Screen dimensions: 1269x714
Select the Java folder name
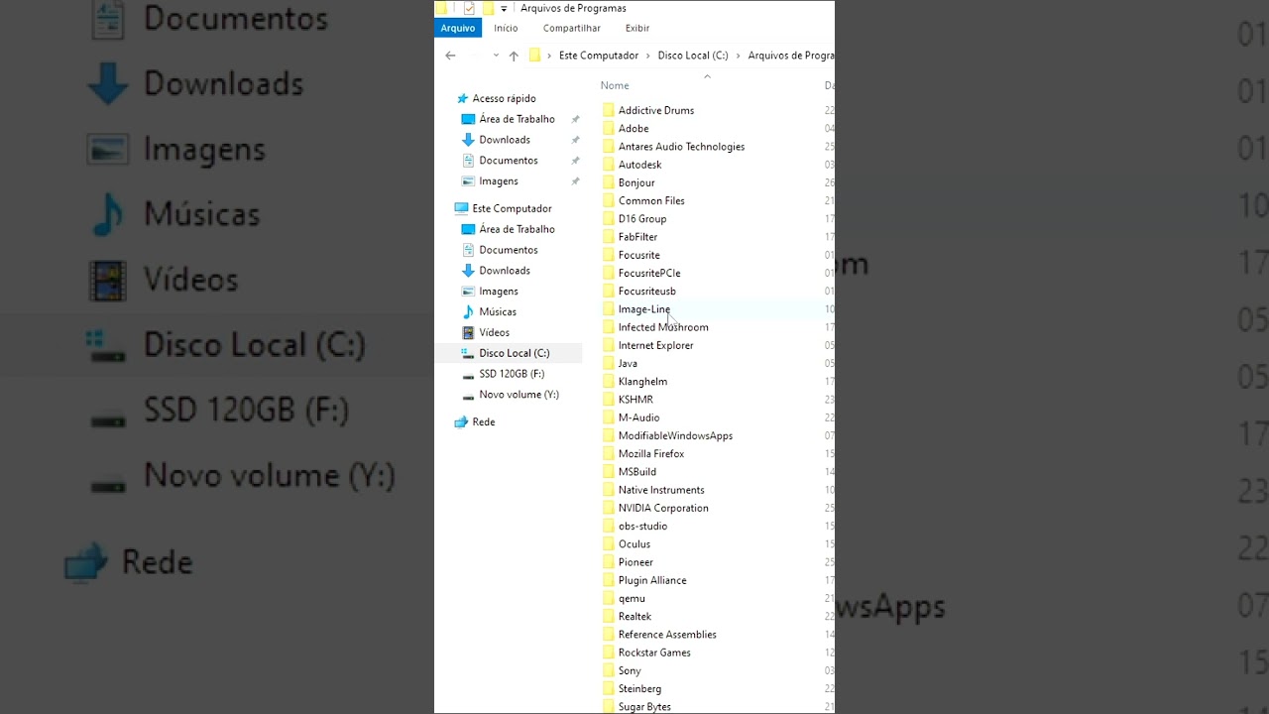[628, 363]
